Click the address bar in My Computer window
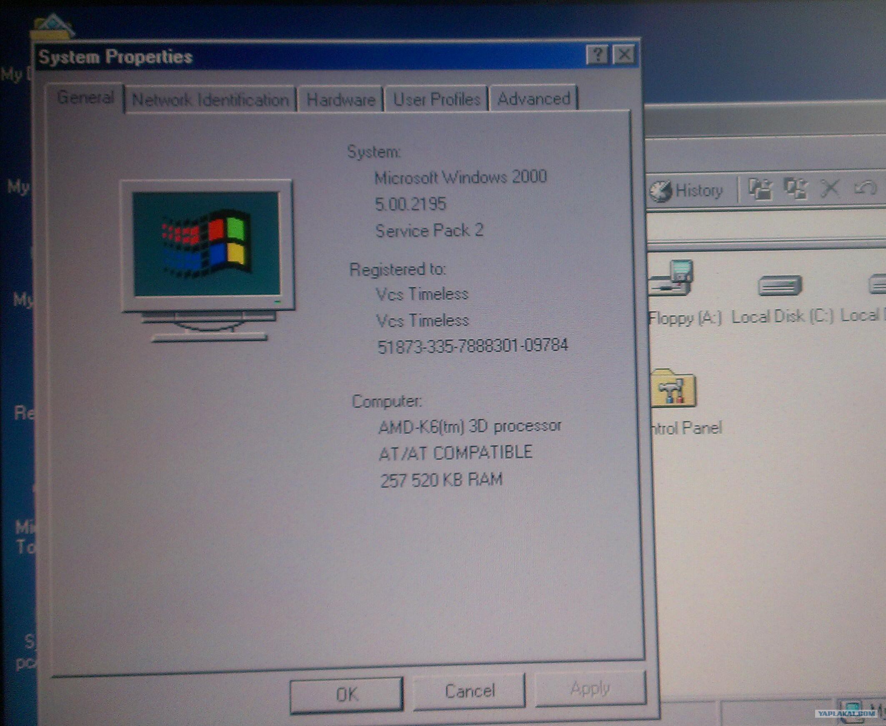The image size is (886, 726). (x=766, y=226)
